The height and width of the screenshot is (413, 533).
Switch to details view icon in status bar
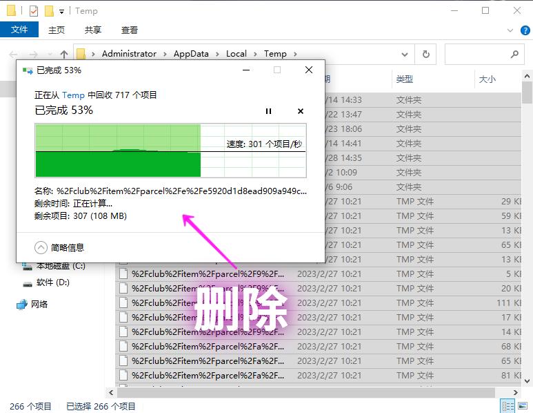tap(508, 406)
